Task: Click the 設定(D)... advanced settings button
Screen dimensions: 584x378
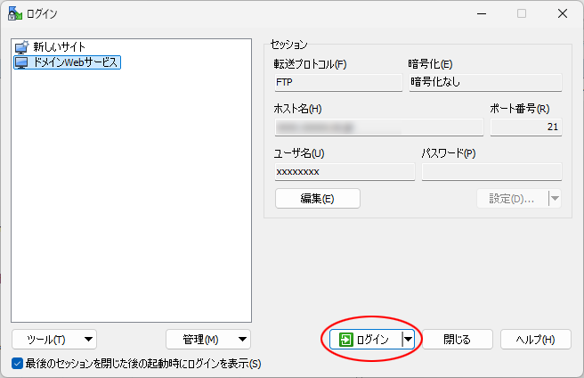Action: 511,198
